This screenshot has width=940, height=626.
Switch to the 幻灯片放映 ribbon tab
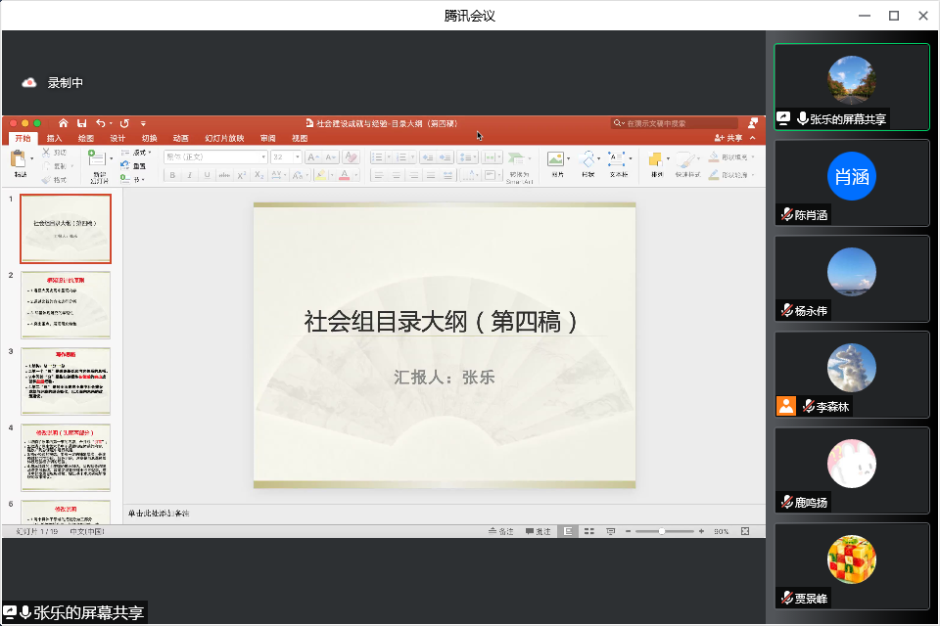pos(224,138)
